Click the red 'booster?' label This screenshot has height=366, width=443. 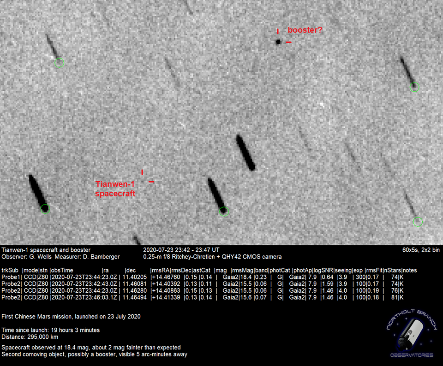305,30
